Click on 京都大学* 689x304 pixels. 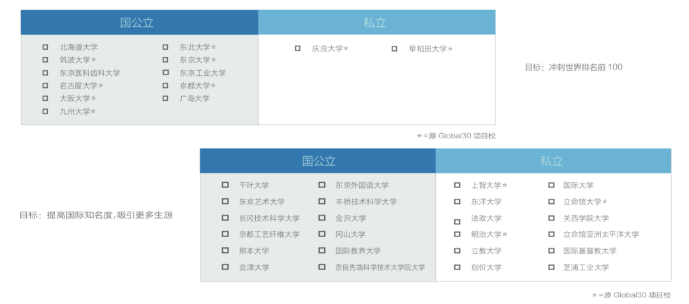click(198, 86)
